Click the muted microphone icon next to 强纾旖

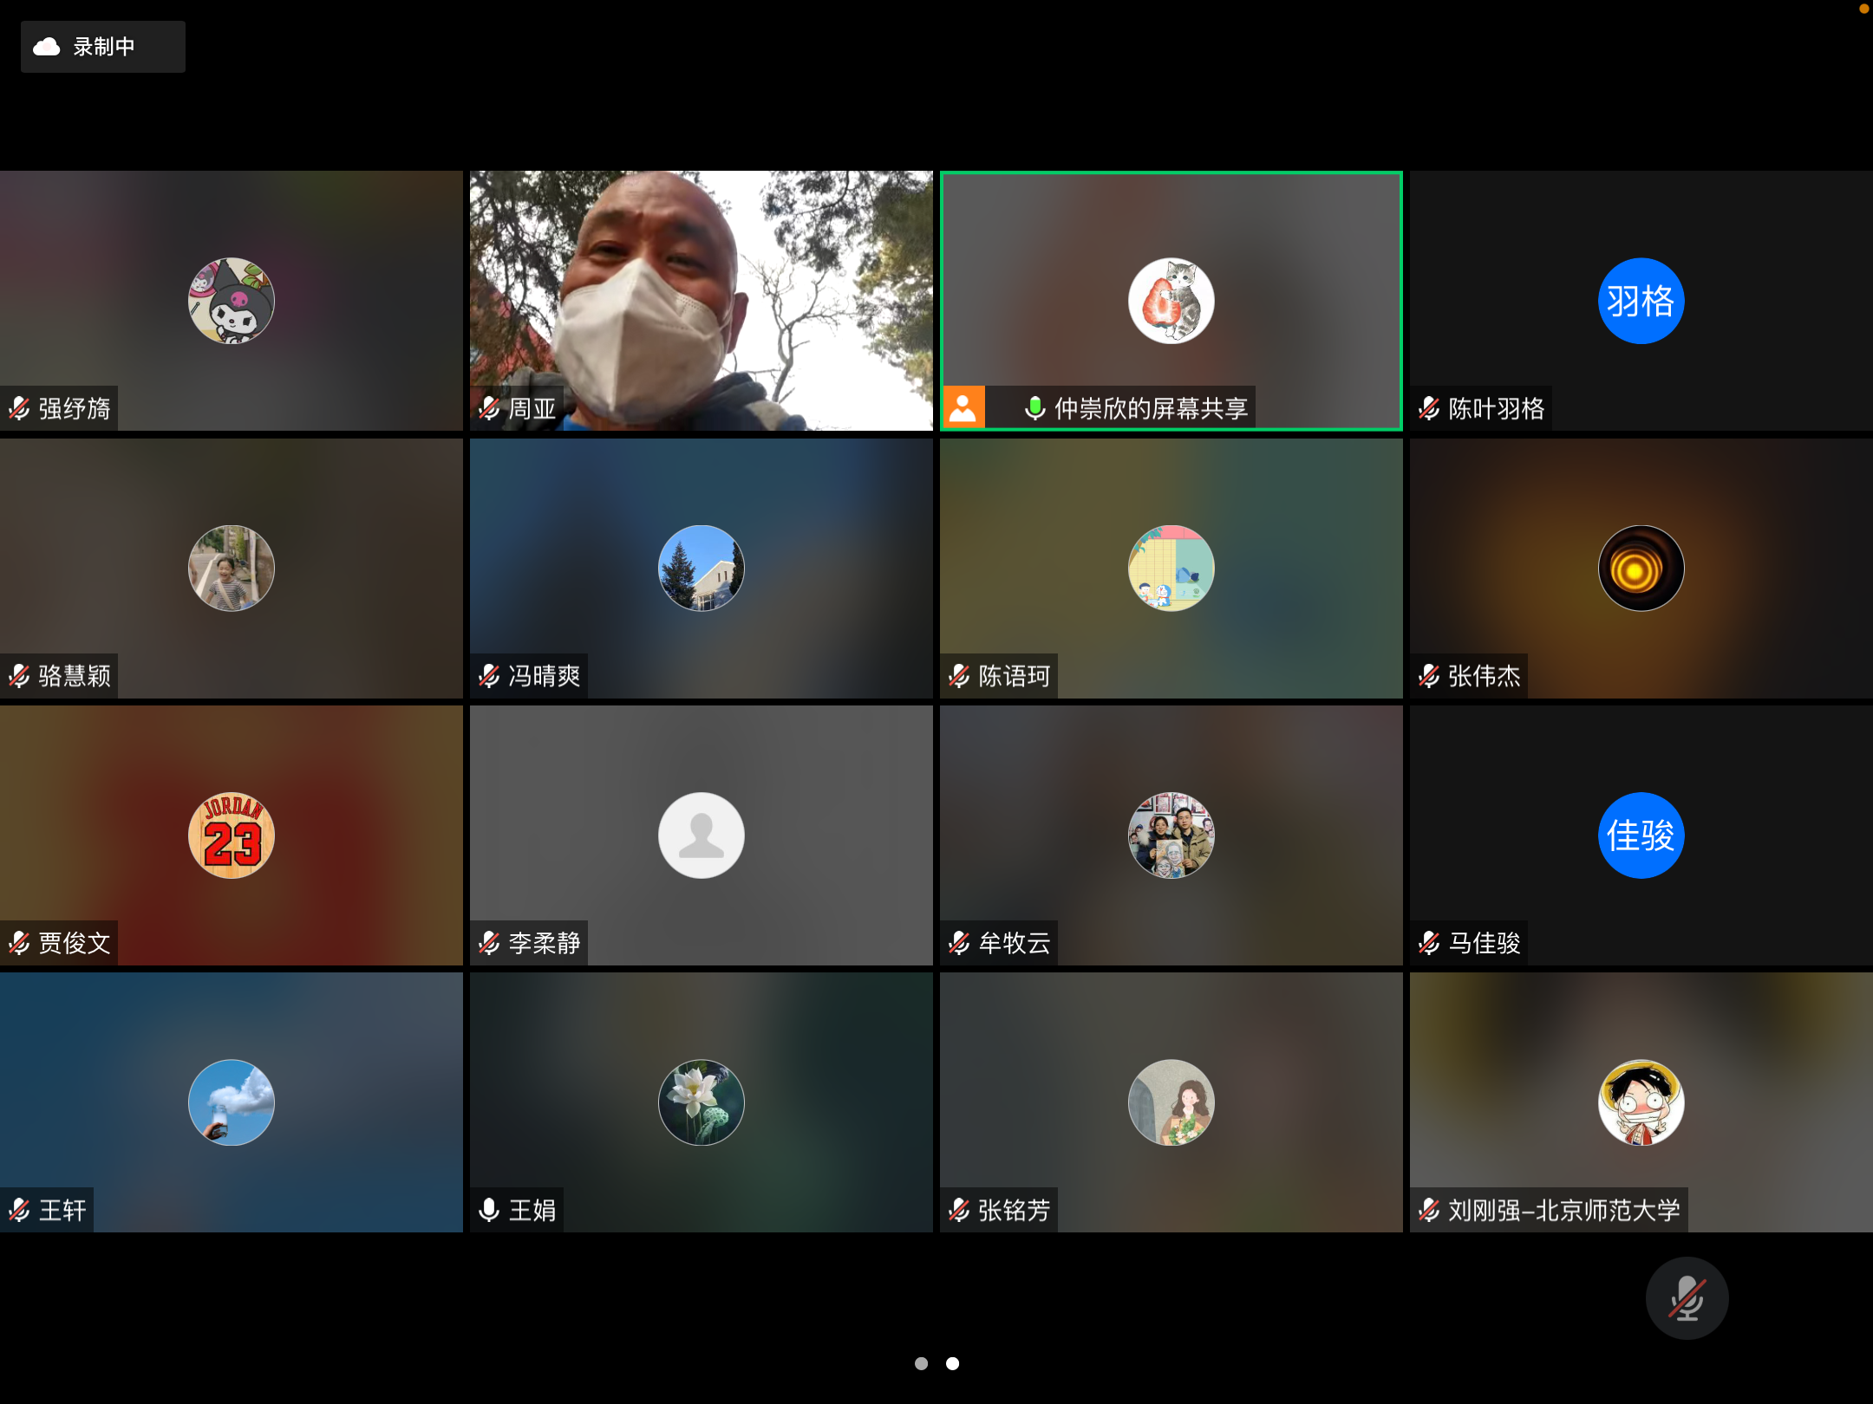19,407
